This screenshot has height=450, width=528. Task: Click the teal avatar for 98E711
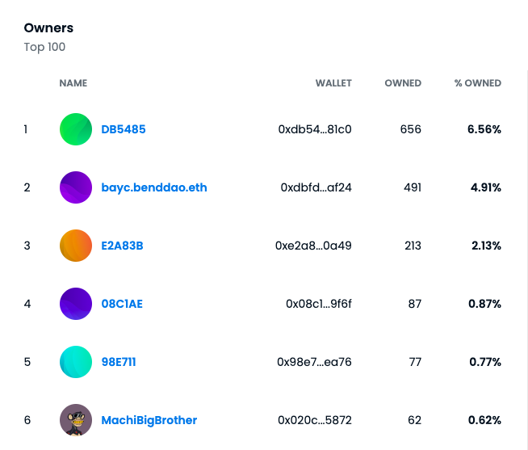[x=76, y=362]
